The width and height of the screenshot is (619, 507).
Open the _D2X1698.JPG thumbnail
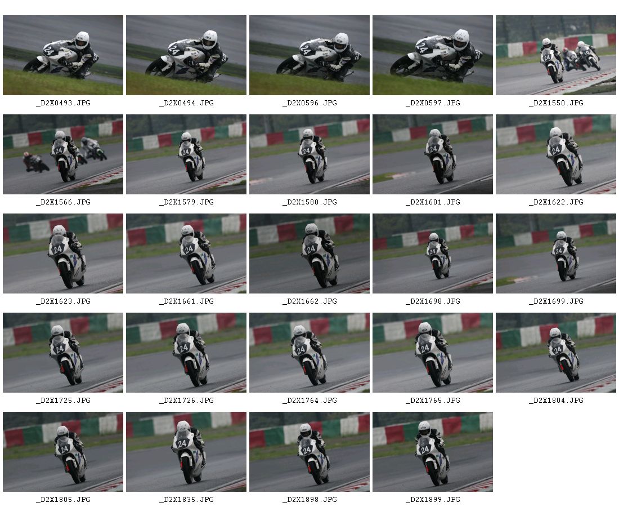(433, 253)
